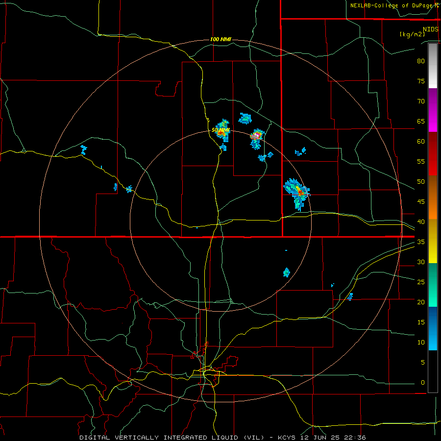This screenshot has height=441, width=441.
Task: Click the 45 value on the color scale
Action: tap(421, 202)
